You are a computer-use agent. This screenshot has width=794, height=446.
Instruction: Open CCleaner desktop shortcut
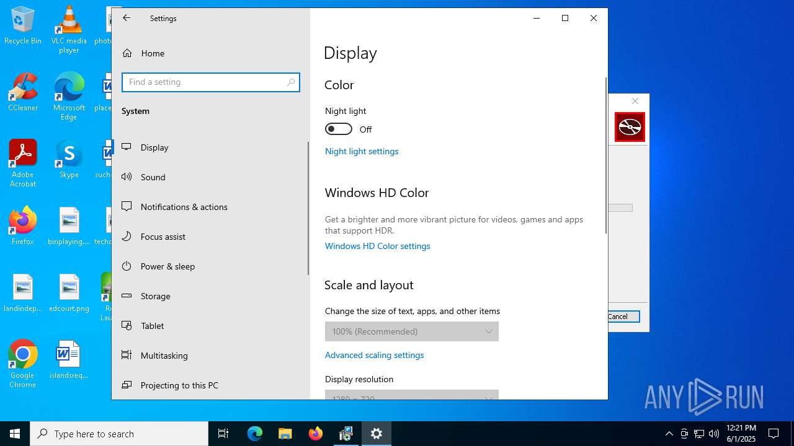tap(23, 92)
